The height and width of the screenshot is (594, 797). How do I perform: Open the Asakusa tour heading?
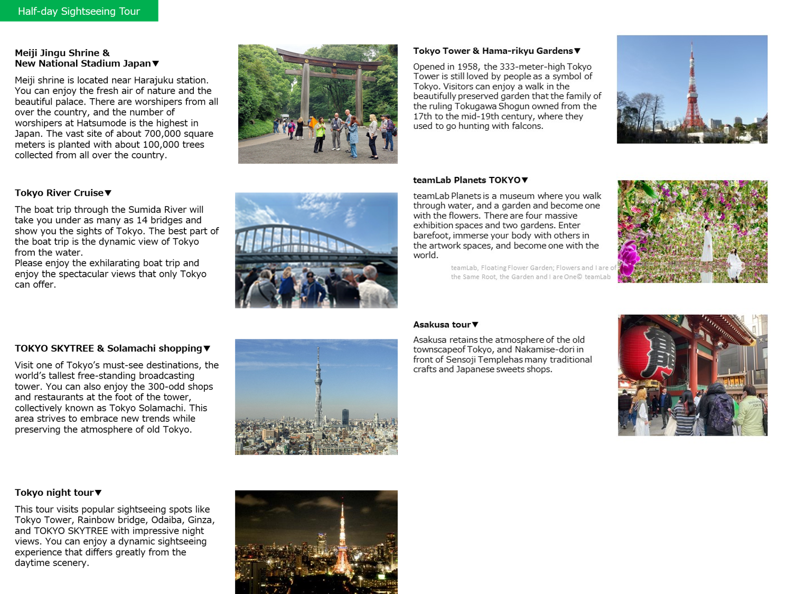(442, 325)
